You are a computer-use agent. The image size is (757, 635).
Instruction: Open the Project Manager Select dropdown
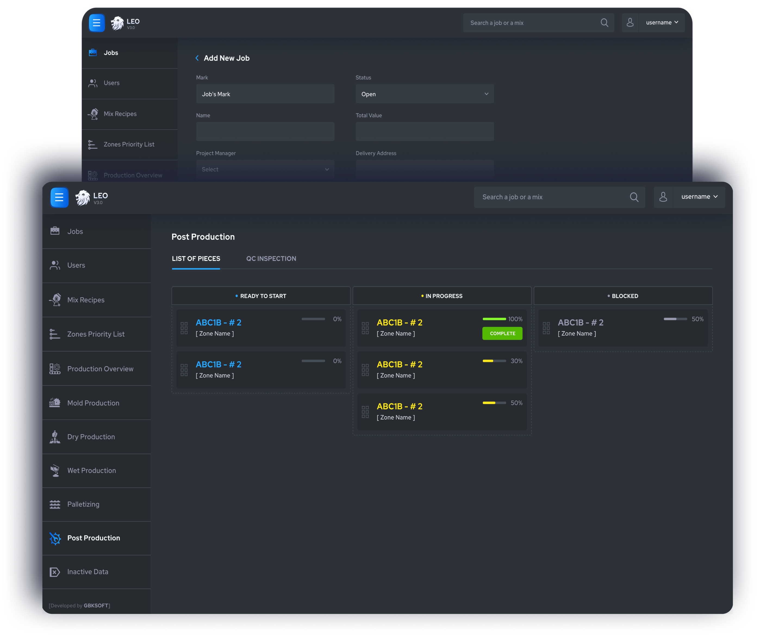click(265, 169)
